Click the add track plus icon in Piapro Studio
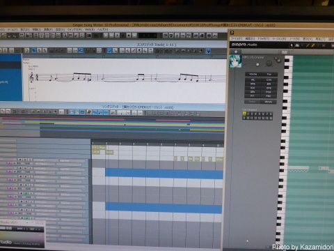 coord(236,52)
